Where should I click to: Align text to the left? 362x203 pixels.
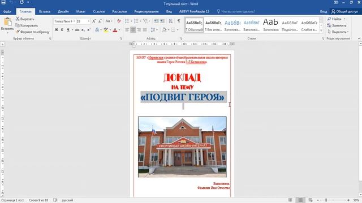(x=127, y=30)
